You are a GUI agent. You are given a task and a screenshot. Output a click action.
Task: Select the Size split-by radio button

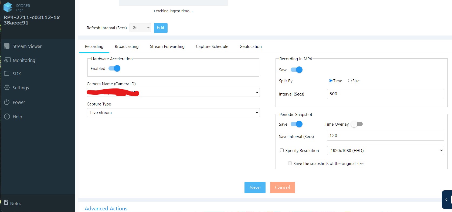(x=350, y=81)
